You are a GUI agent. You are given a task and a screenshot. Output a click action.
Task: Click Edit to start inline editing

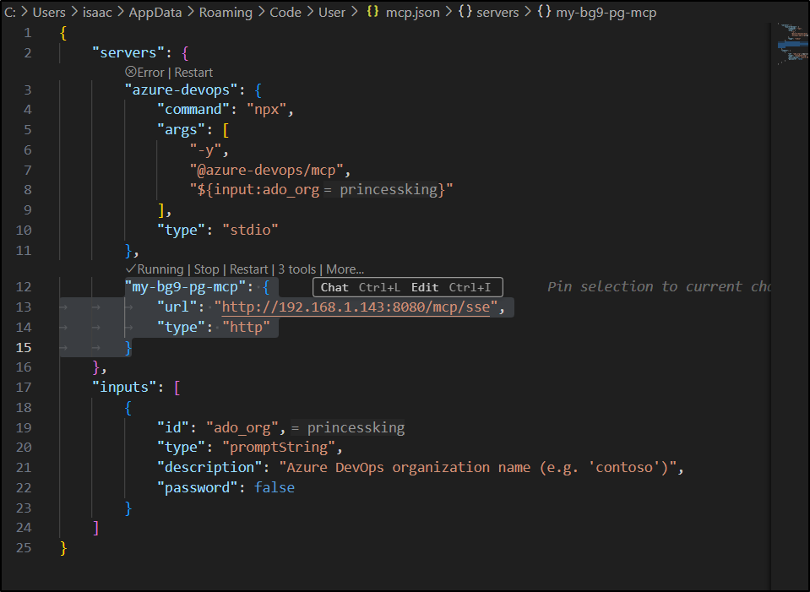[x=425, y=288]
